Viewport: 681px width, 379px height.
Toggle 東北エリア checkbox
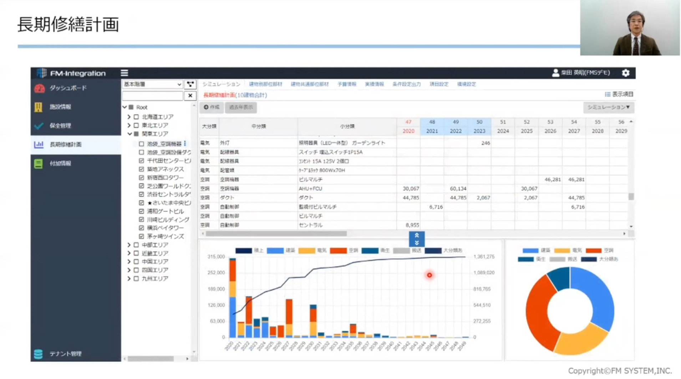[136, 125]
